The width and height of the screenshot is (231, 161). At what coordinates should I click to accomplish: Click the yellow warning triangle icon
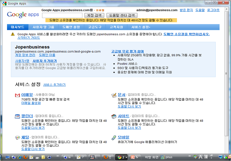13,34
